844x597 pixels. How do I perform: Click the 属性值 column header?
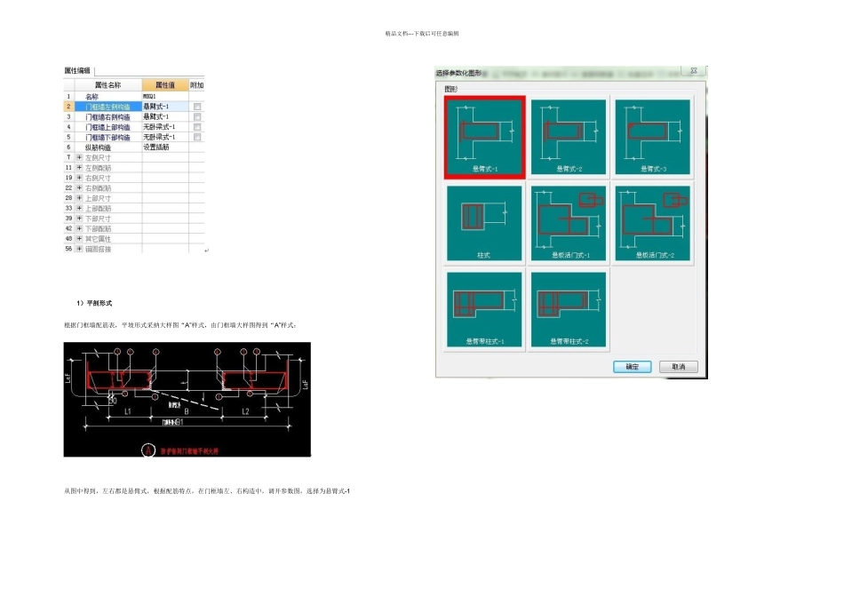tap(165, 85)
